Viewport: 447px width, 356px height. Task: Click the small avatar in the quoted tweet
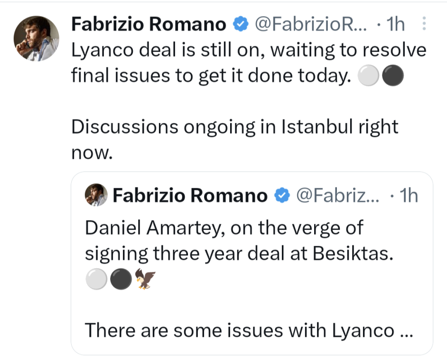[96, 195]
